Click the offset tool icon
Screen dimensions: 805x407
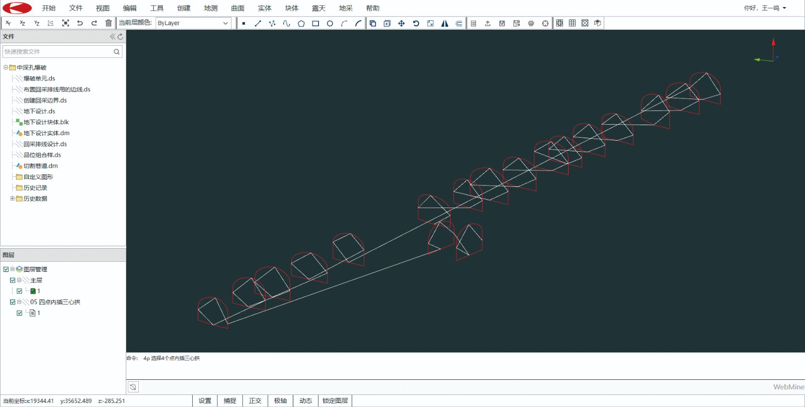pos(459,23)
